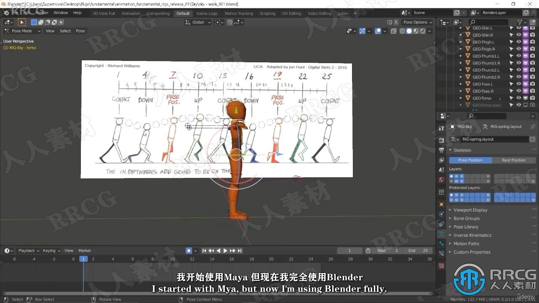Toggle gizmo visibility icon in viewport
The height and width of the screenshot is (303, 539).
pyautogui.click(x=362, y=31)
